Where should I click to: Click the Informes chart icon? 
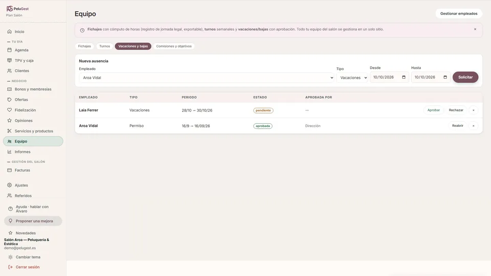tap(9, 152)
